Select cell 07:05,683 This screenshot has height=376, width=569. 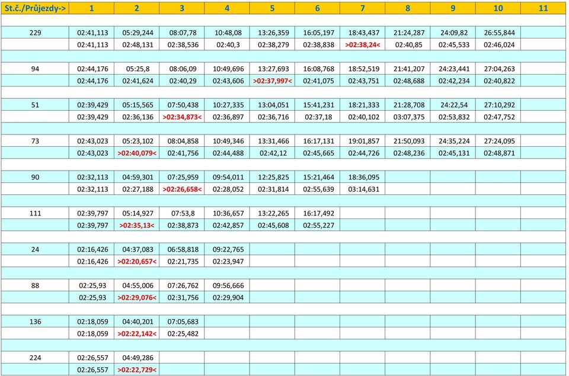point(183,322)
